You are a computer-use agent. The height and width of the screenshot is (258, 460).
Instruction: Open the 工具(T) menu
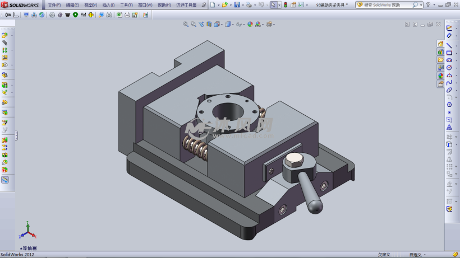coord(126,5)
